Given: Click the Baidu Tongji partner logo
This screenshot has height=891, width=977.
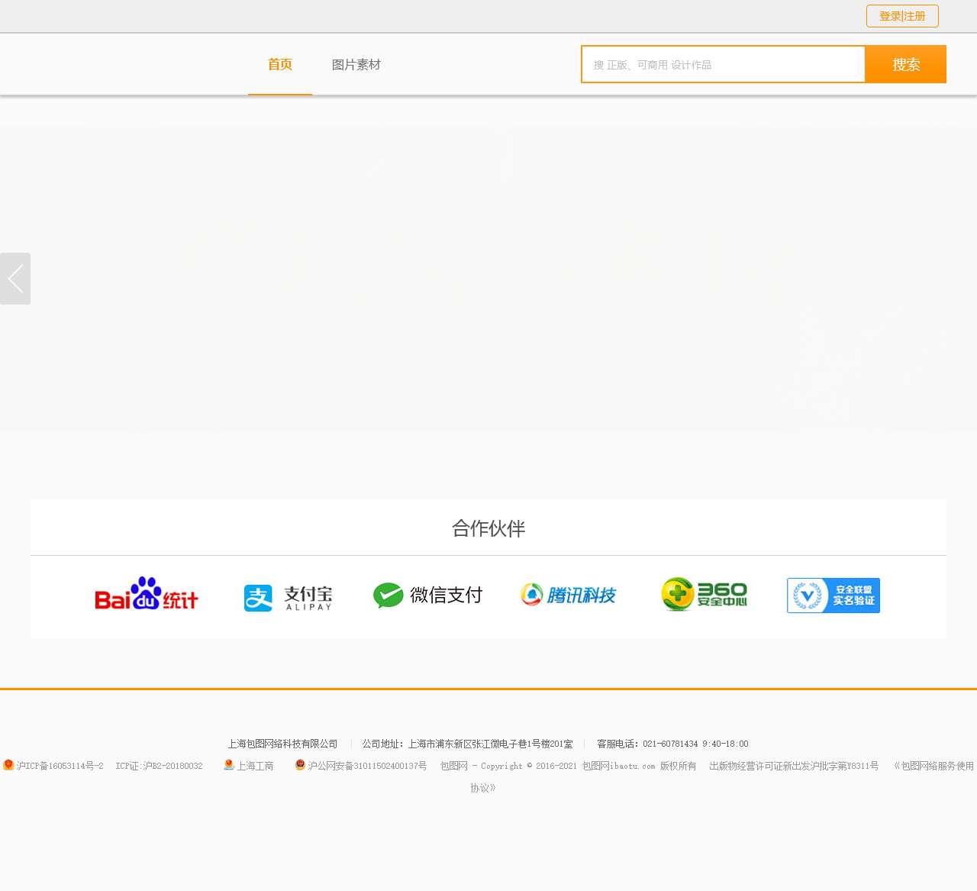Looking at the screenshot, I should tap(146, 595).
